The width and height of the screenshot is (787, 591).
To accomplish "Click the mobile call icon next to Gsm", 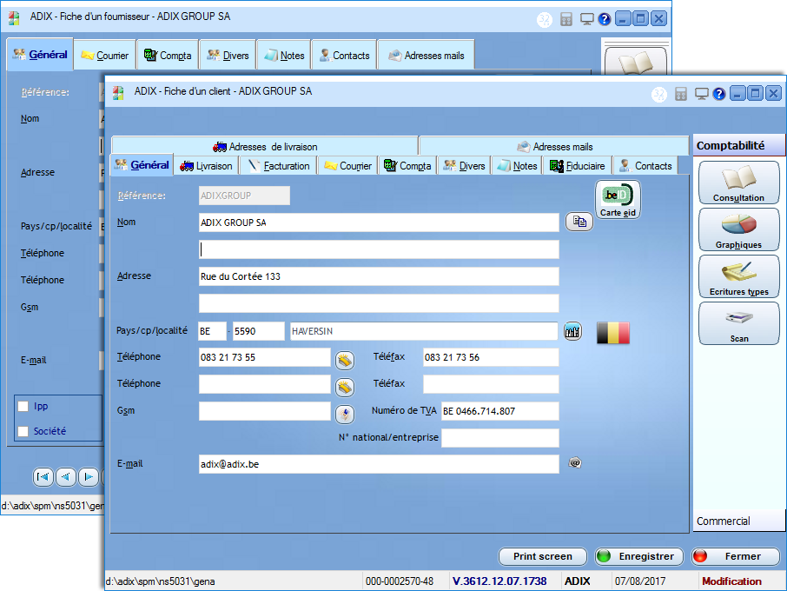I will pos(345,415).
